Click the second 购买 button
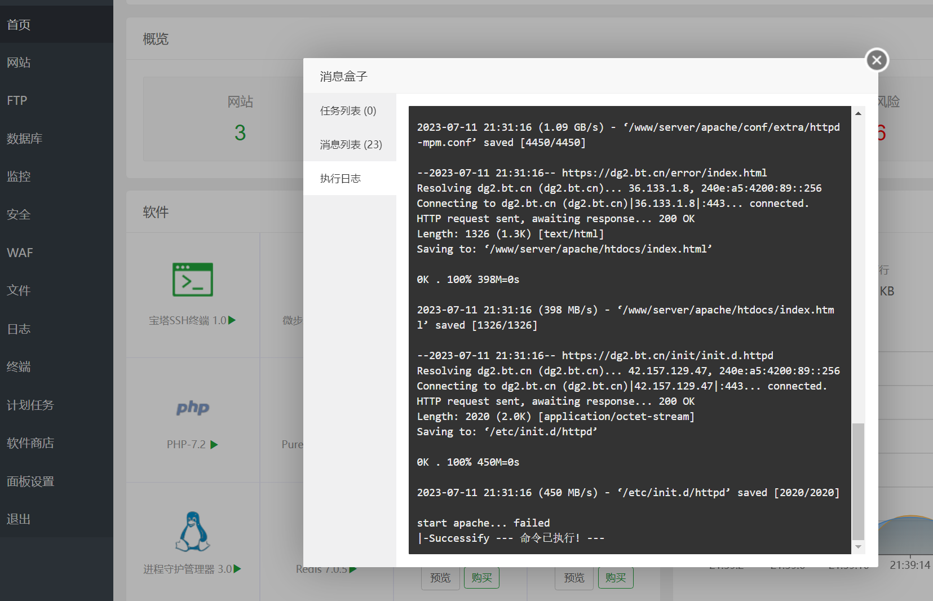 tap(616, 578)
